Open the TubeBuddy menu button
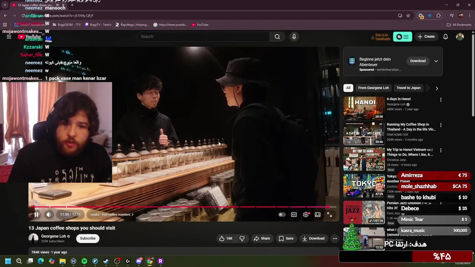 403,37
